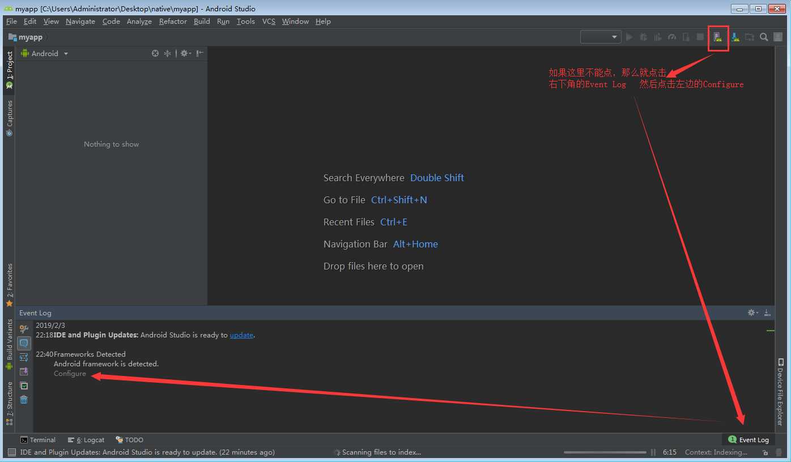Image resolution: width=791 pixels, height=462 pixels.
Task: Click the tool window quick access icon in status bar
Action: coord(11,452)
